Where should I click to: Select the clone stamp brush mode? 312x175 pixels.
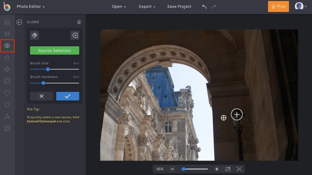(x=34, y=35)
